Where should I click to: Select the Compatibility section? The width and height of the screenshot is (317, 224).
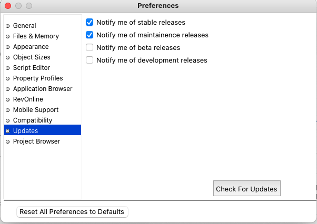click(x=32, y=120)
